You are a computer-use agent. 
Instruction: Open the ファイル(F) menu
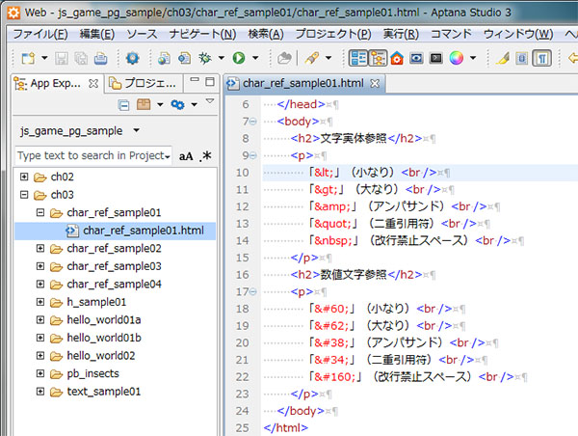point(40,35)
